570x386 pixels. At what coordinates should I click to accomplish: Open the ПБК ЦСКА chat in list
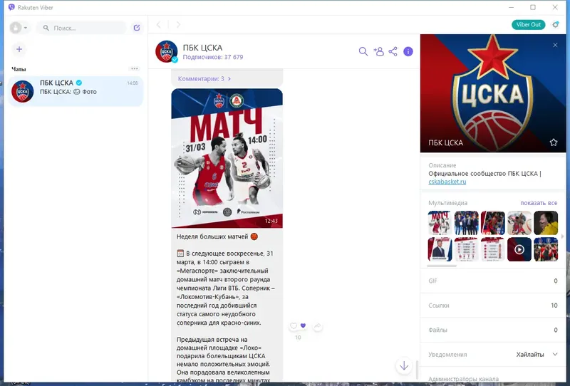pyautogui.click(x=76, y=91)
